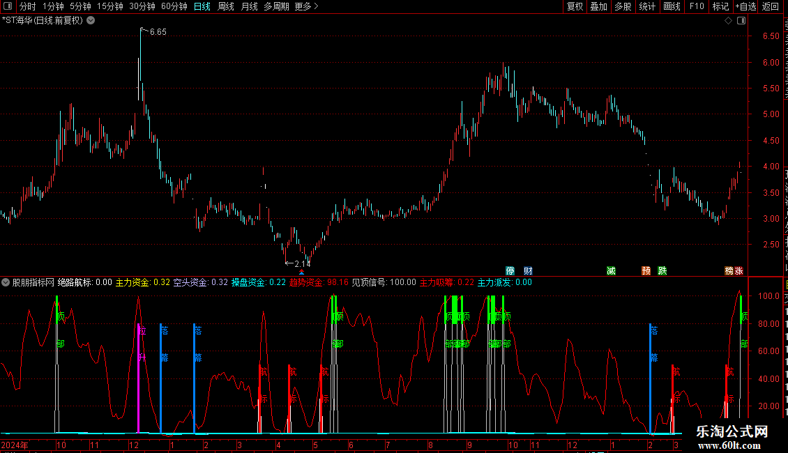
Task: Click the 涨 (rise) event marker
Action: point(738,270)
